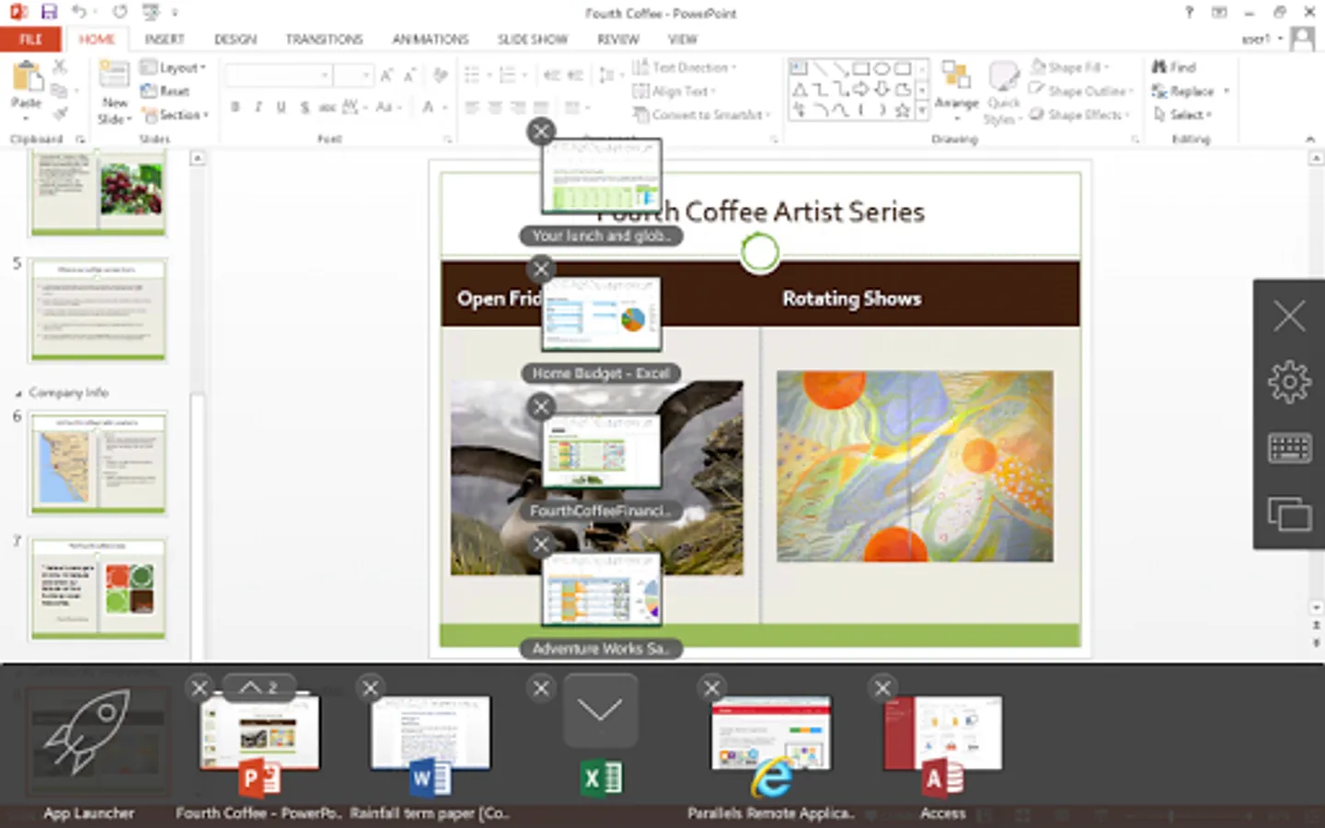Image resolution: width=1325 pixels, height=828 pixels.
Task: Close the Access app with its X badge
Action: coord(882,687)
